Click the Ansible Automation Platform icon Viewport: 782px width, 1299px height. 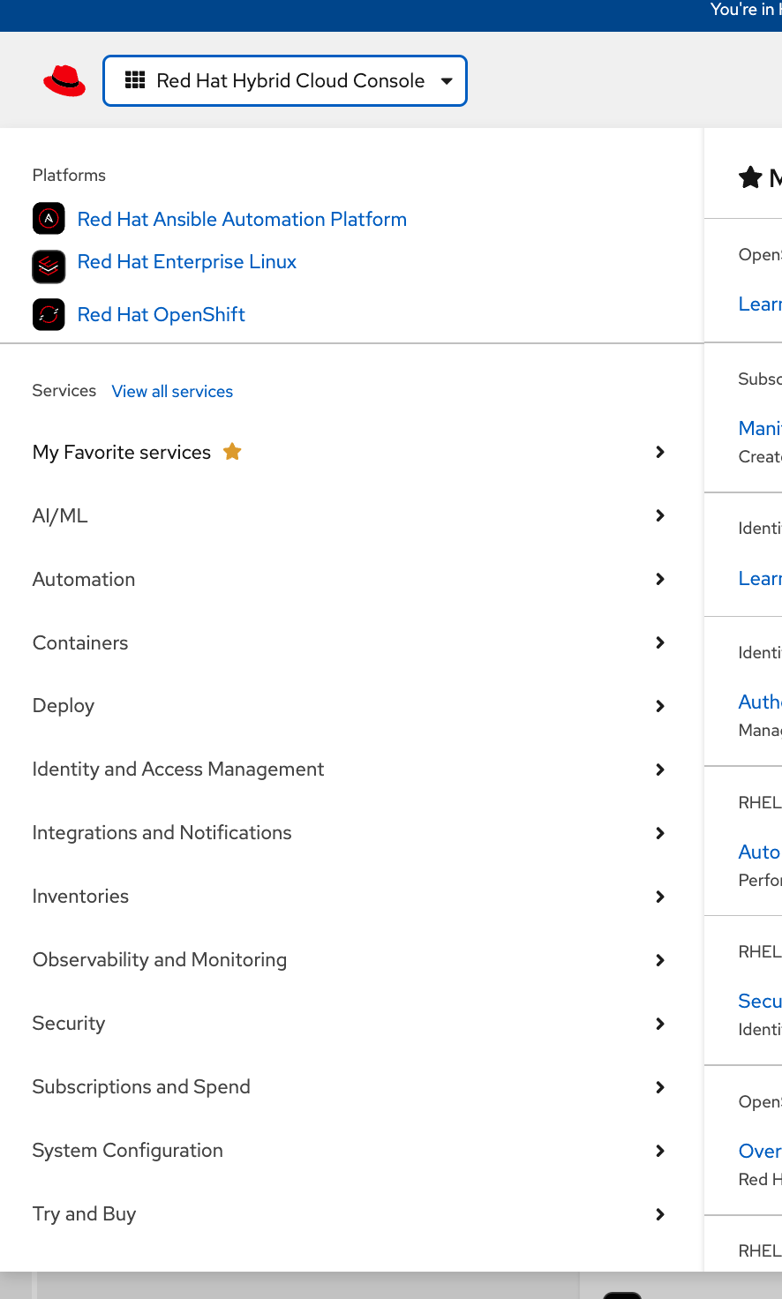point(49,219)
